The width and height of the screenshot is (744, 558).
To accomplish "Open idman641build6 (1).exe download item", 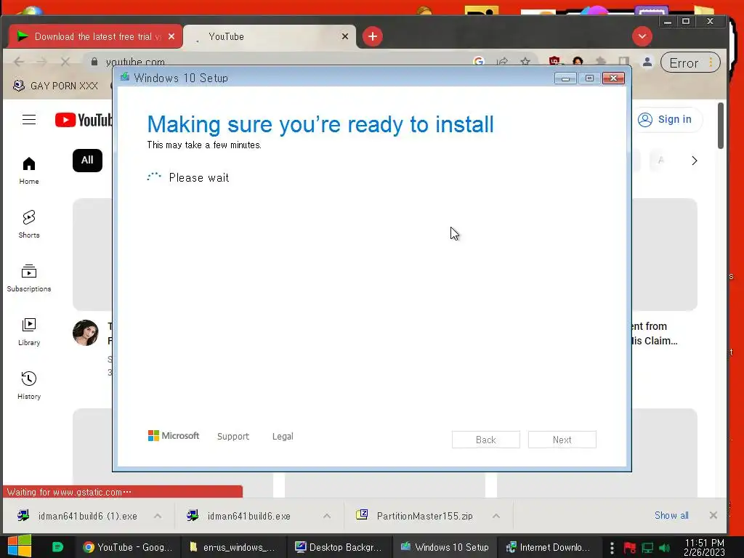I will click(88, 516).
